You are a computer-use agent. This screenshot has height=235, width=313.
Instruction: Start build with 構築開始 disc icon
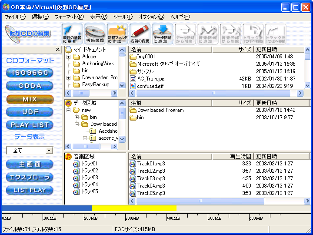(x=95, y=34)
